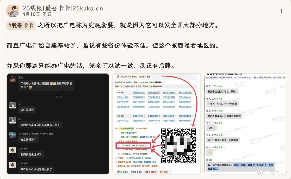Click the 广东200G移动卡 link
Screen dimensions: 291x179
(x=123, y=97)
